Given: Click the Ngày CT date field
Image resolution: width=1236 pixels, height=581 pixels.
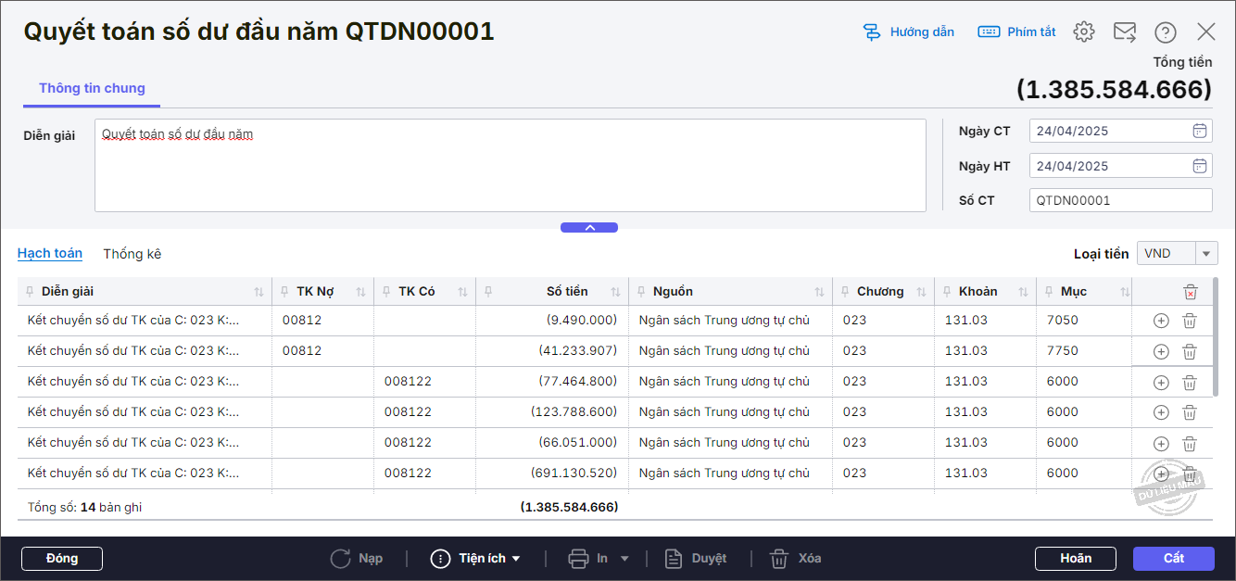Looking at the screenshot, I should (1108, 131).
